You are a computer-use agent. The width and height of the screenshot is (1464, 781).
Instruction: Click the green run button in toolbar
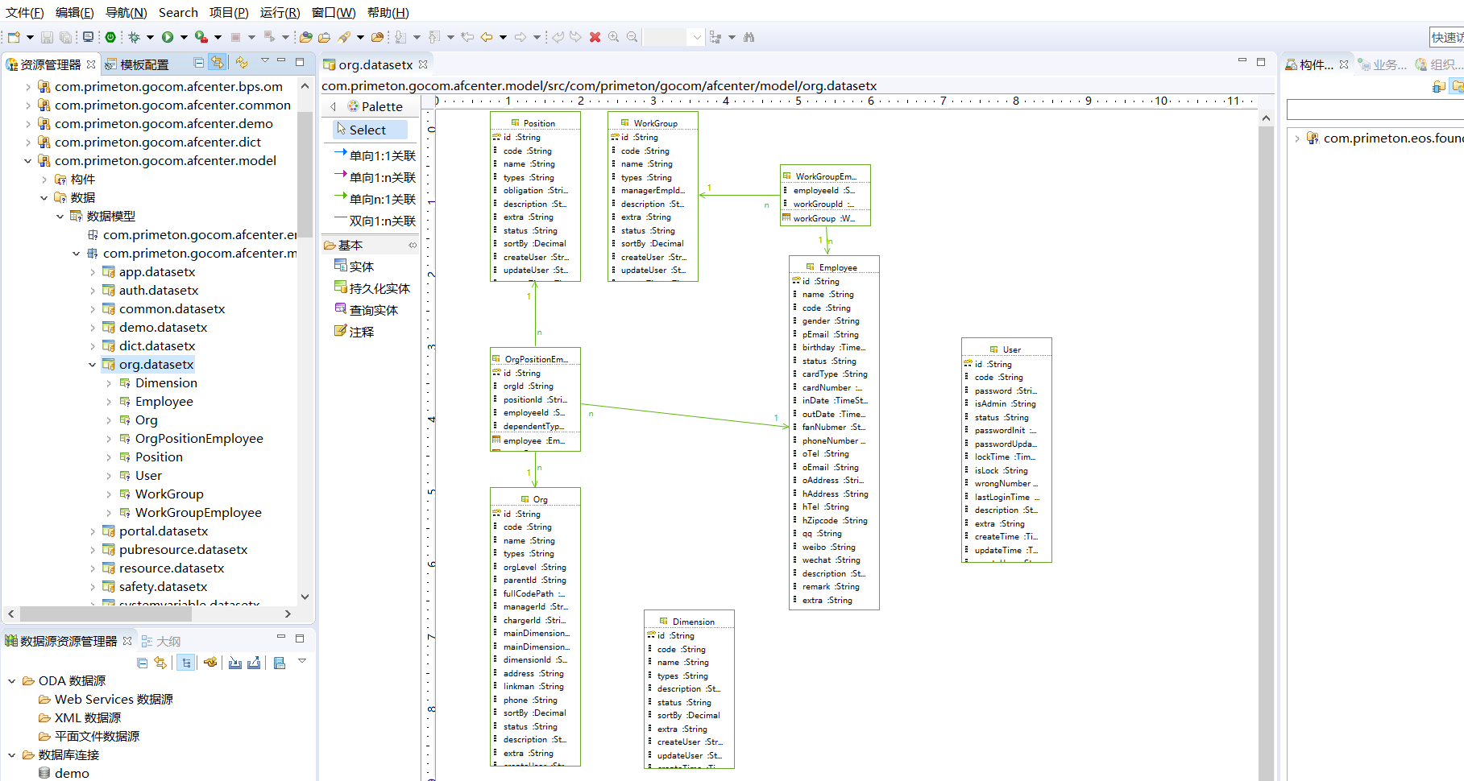(168, 37)
